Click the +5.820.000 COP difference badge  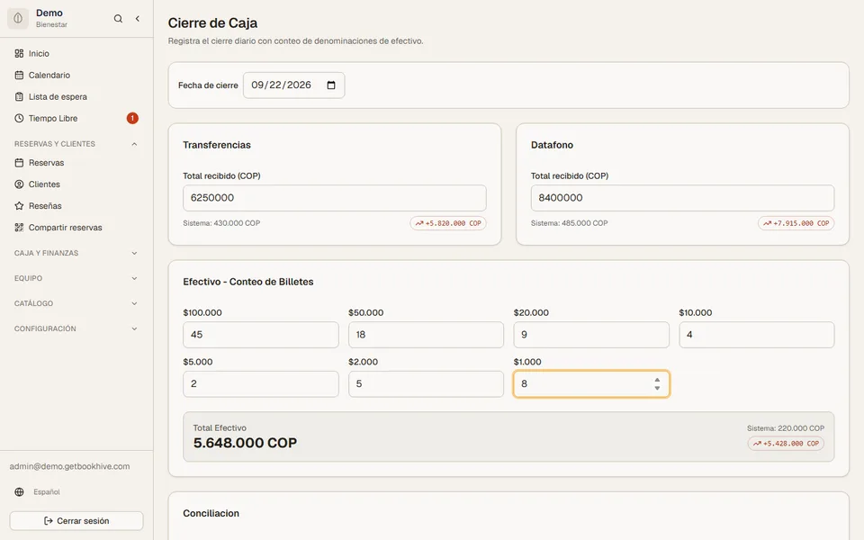pos(448,224)
